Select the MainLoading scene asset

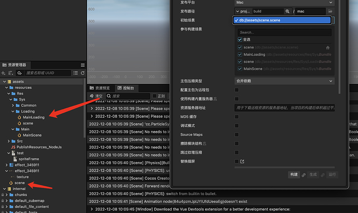[34, 117]
